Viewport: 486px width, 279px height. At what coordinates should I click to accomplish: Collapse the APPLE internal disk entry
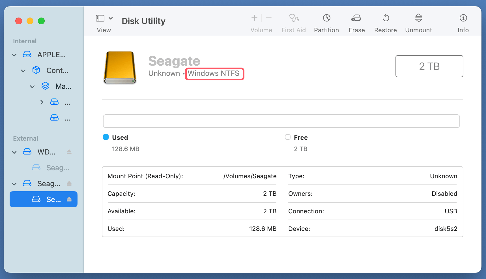click(14, 55)
